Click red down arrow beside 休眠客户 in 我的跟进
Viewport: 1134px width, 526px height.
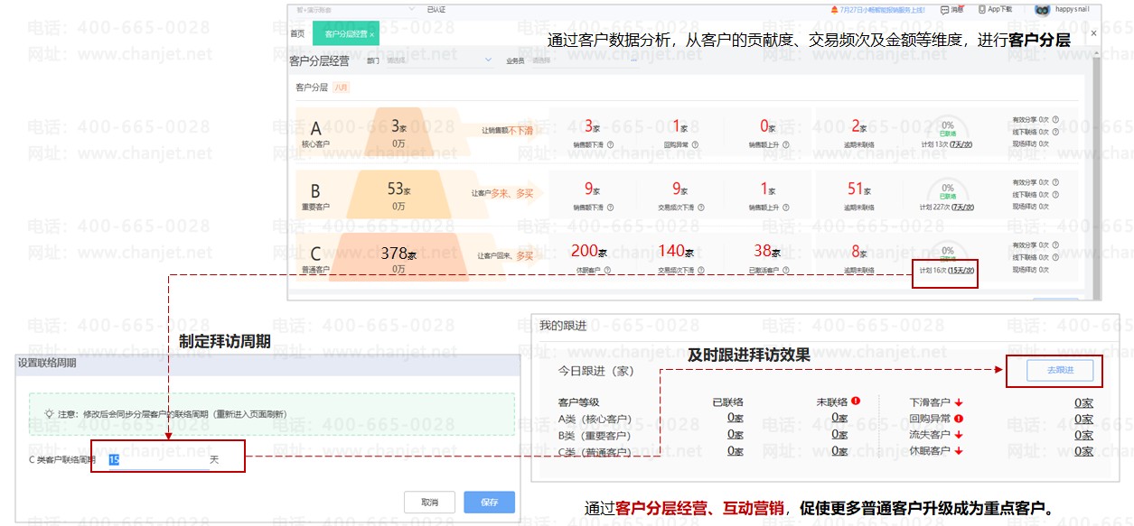[959, 450]
